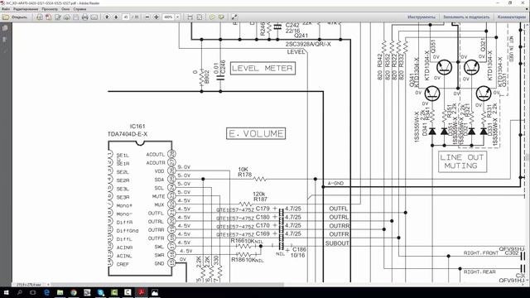This screenshot has height=298, width=530.
Task: Click the print toolbar icon
Action: 84,17
